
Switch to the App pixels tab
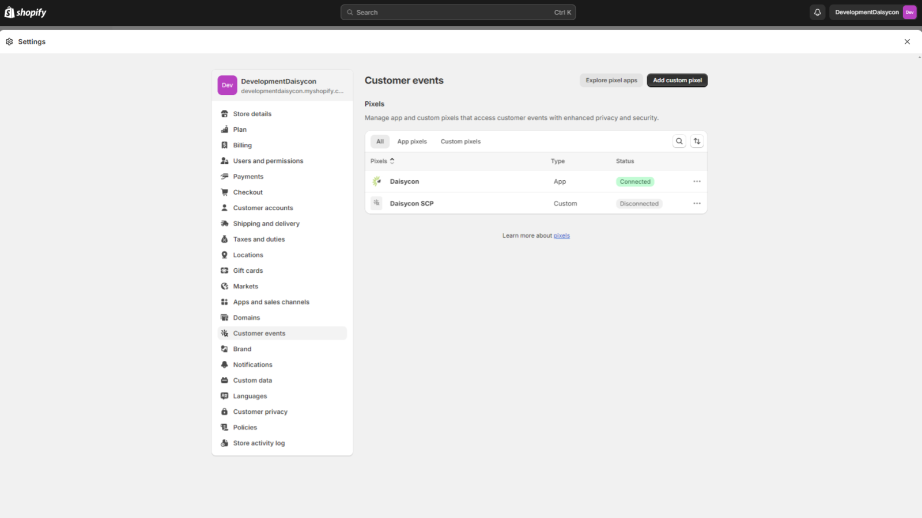click(412, 142)
